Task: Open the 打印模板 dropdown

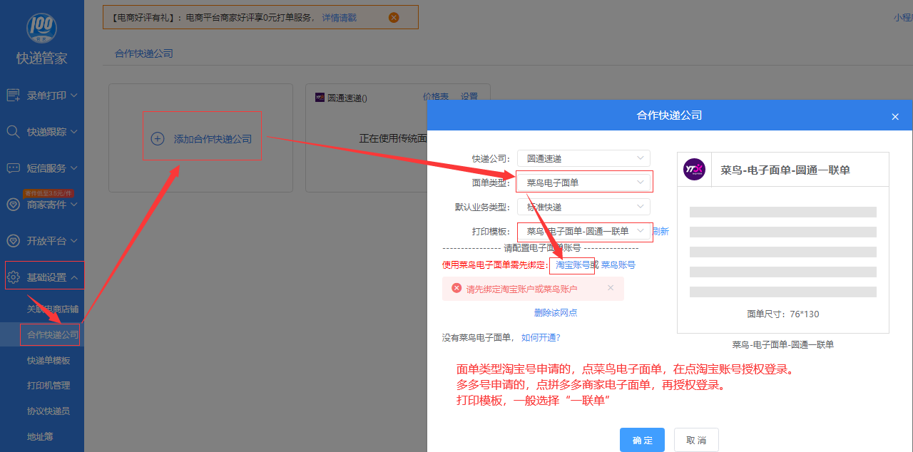Action: pyautogui.click(x=583, y=231)
